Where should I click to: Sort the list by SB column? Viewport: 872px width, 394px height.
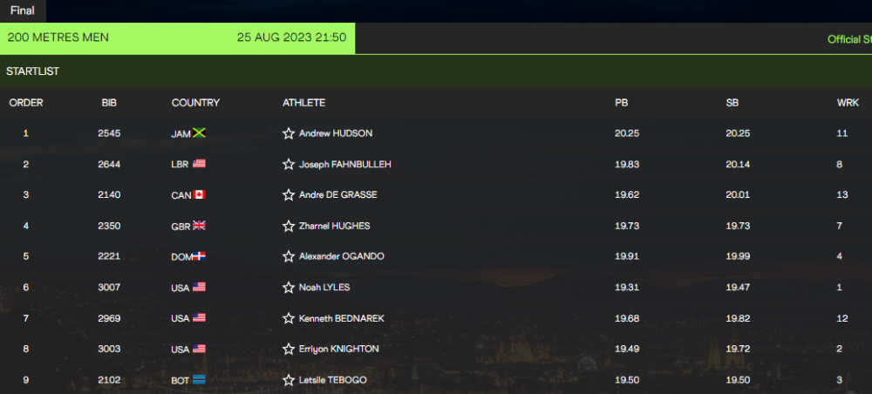732,103
